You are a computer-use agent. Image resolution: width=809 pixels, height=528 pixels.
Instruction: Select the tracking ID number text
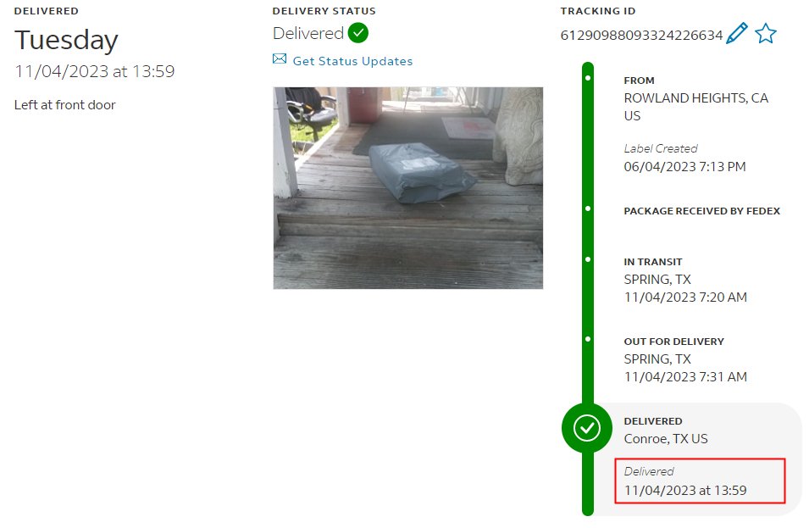[x=641, y=35]
